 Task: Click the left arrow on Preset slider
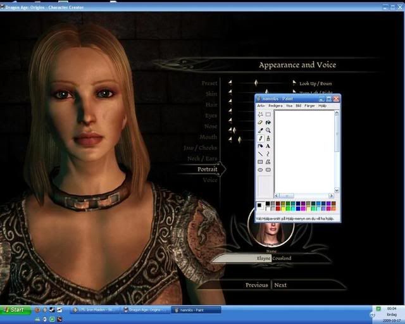click(x=230, y=82)
